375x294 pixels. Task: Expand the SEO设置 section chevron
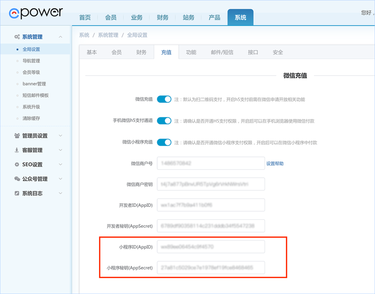coord(60,165)
